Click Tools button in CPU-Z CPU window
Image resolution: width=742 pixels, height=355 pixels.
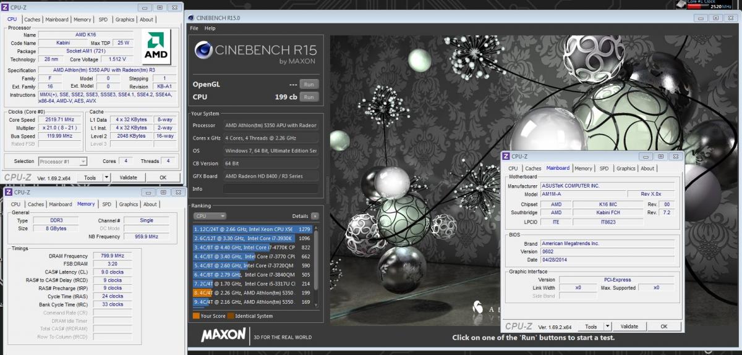[x=90, y=177]
